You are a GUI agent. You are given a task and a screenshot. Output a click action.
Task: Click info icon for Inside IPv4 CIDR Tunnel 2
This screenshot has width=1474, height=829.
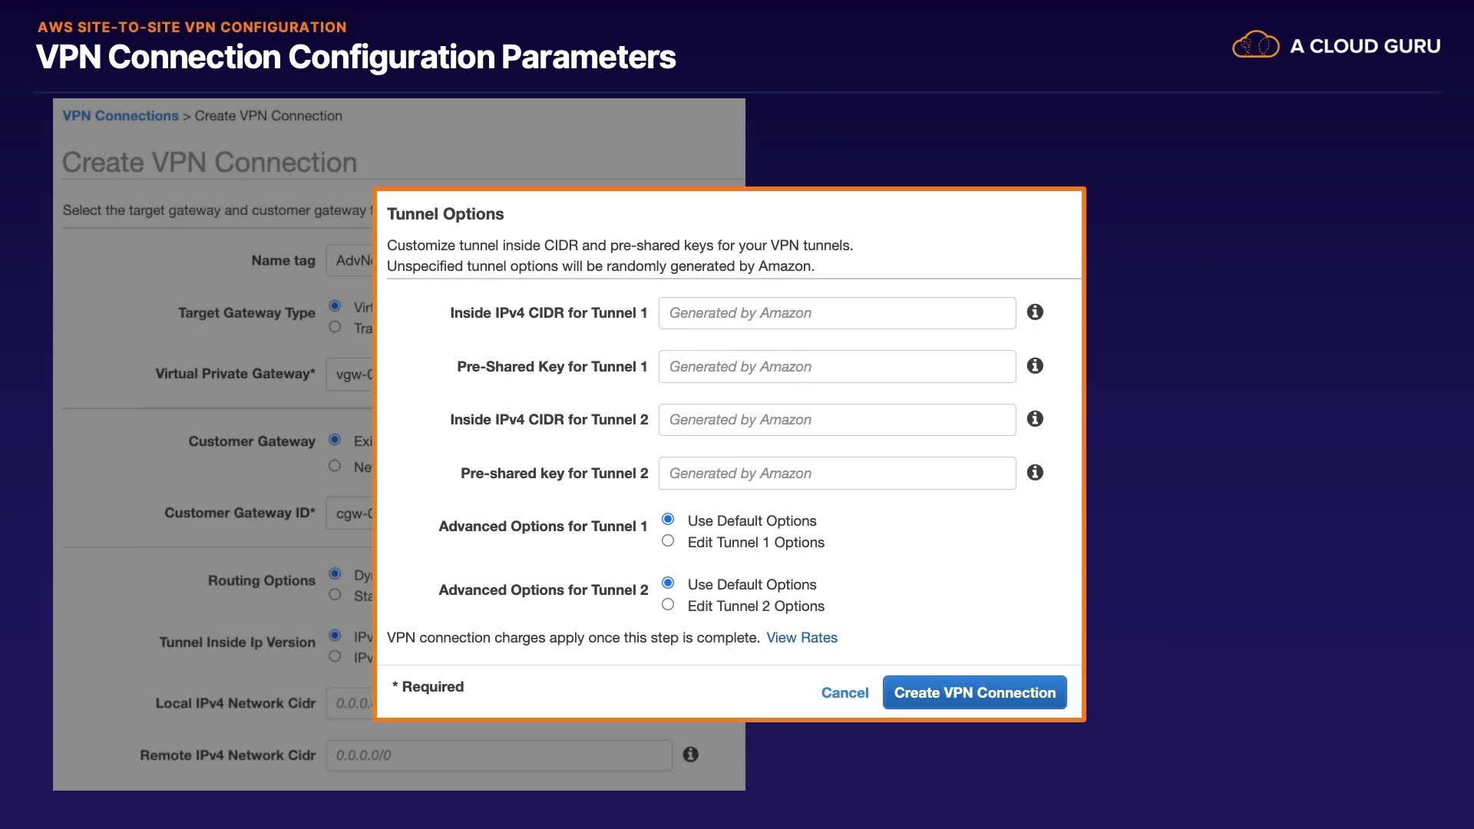click(1035, 419)
